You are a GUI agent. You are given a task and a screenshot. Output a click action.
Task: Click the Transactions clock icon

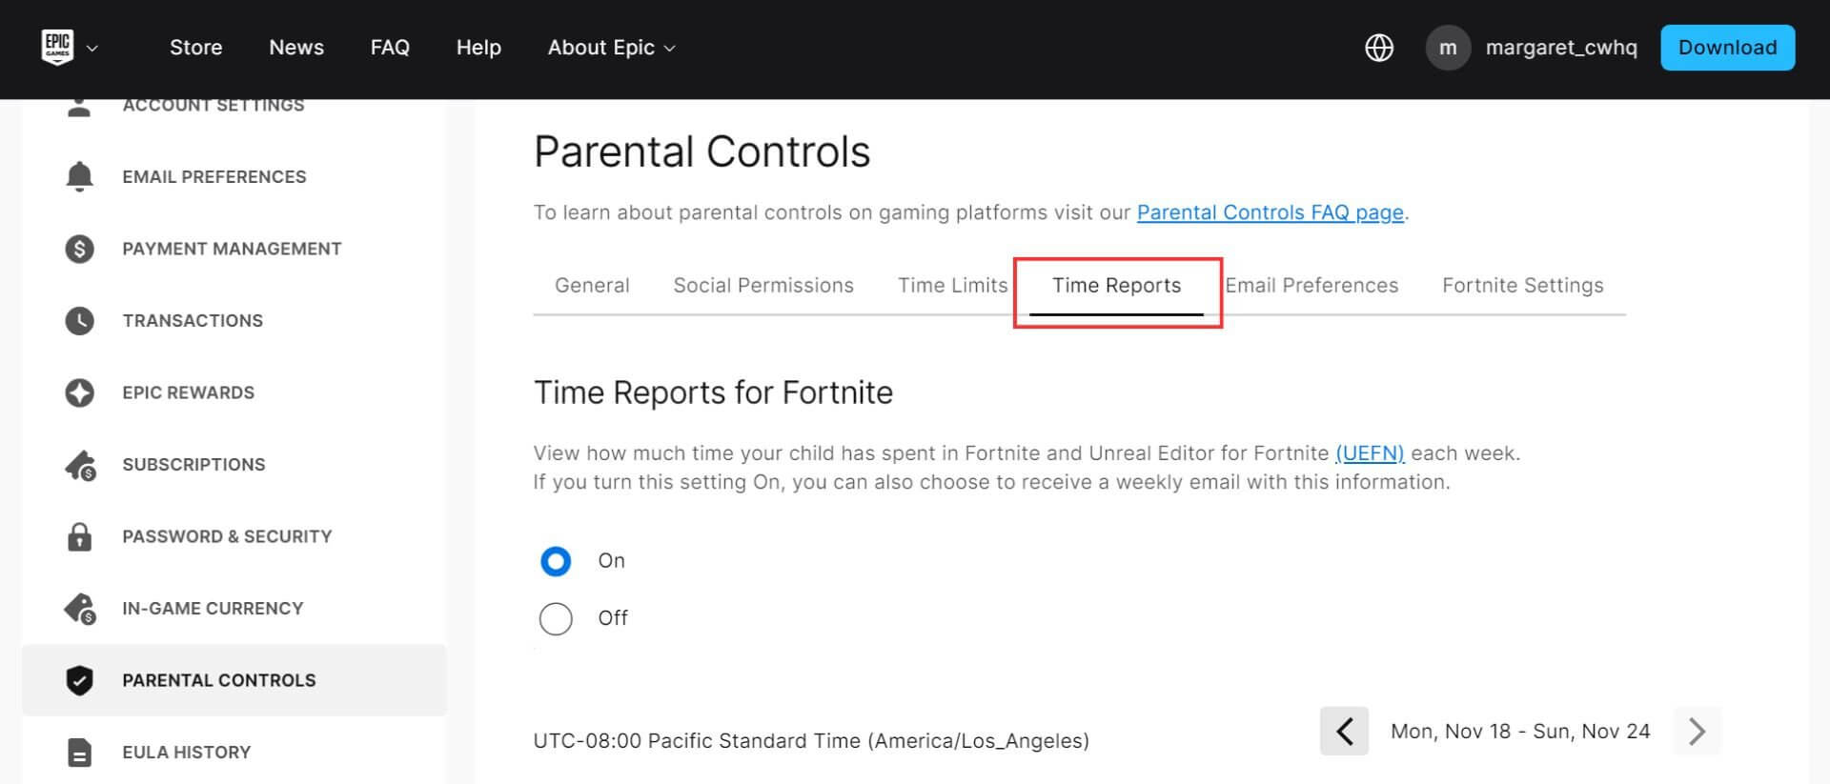point(79,321)
